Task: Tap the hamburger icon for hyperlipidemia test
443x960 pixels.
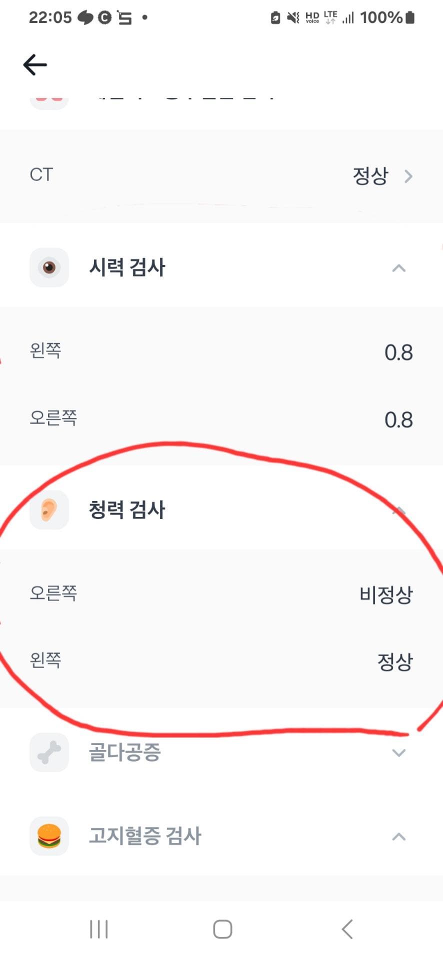Action: (49, 836)
